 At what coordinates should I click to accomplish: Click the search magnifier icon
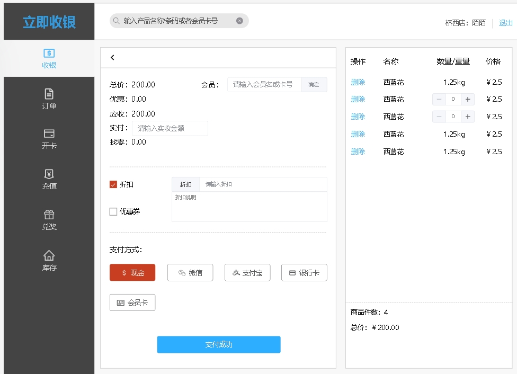coord(116,21)
